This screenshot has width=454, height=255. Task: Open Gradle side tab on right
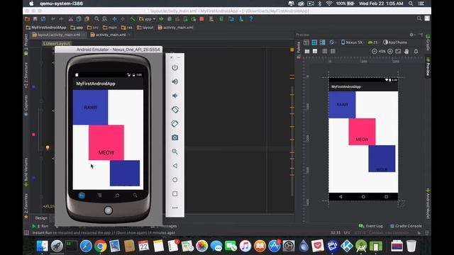point(428,42)
